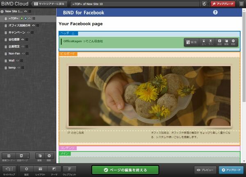This screenshot has height=177, width=246.
Task: Move block down with 下へ icon
Action: coord(211,42)
